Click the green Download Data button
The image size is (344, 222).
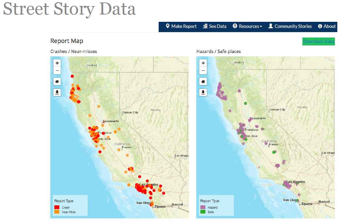coord(319,41)
